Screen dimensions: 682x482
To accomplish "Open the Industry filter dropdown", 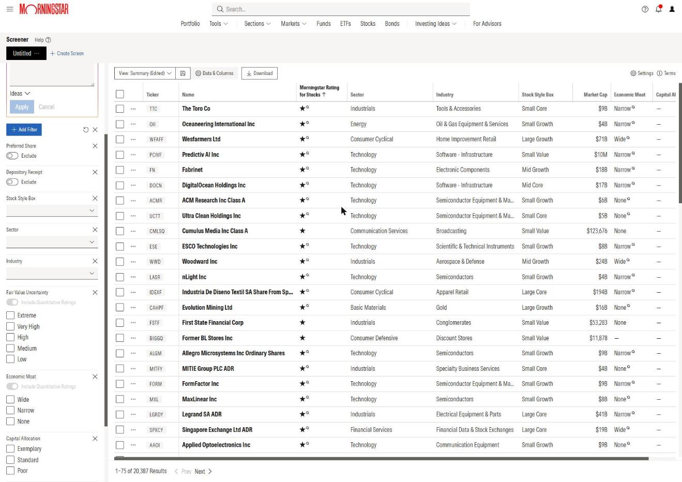I will [52, 273].
